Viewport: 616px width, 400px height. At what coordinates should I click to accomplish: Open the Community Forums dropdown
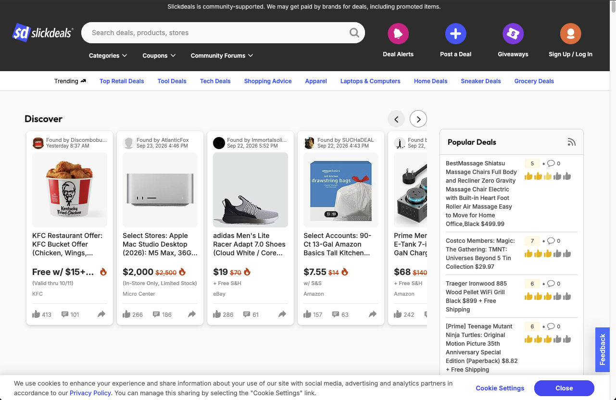coord(222,56)
